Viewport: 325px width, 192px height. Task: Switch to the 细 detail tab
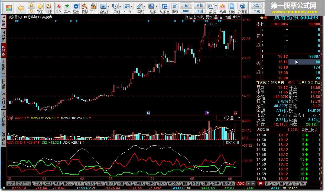pos(260,183)
